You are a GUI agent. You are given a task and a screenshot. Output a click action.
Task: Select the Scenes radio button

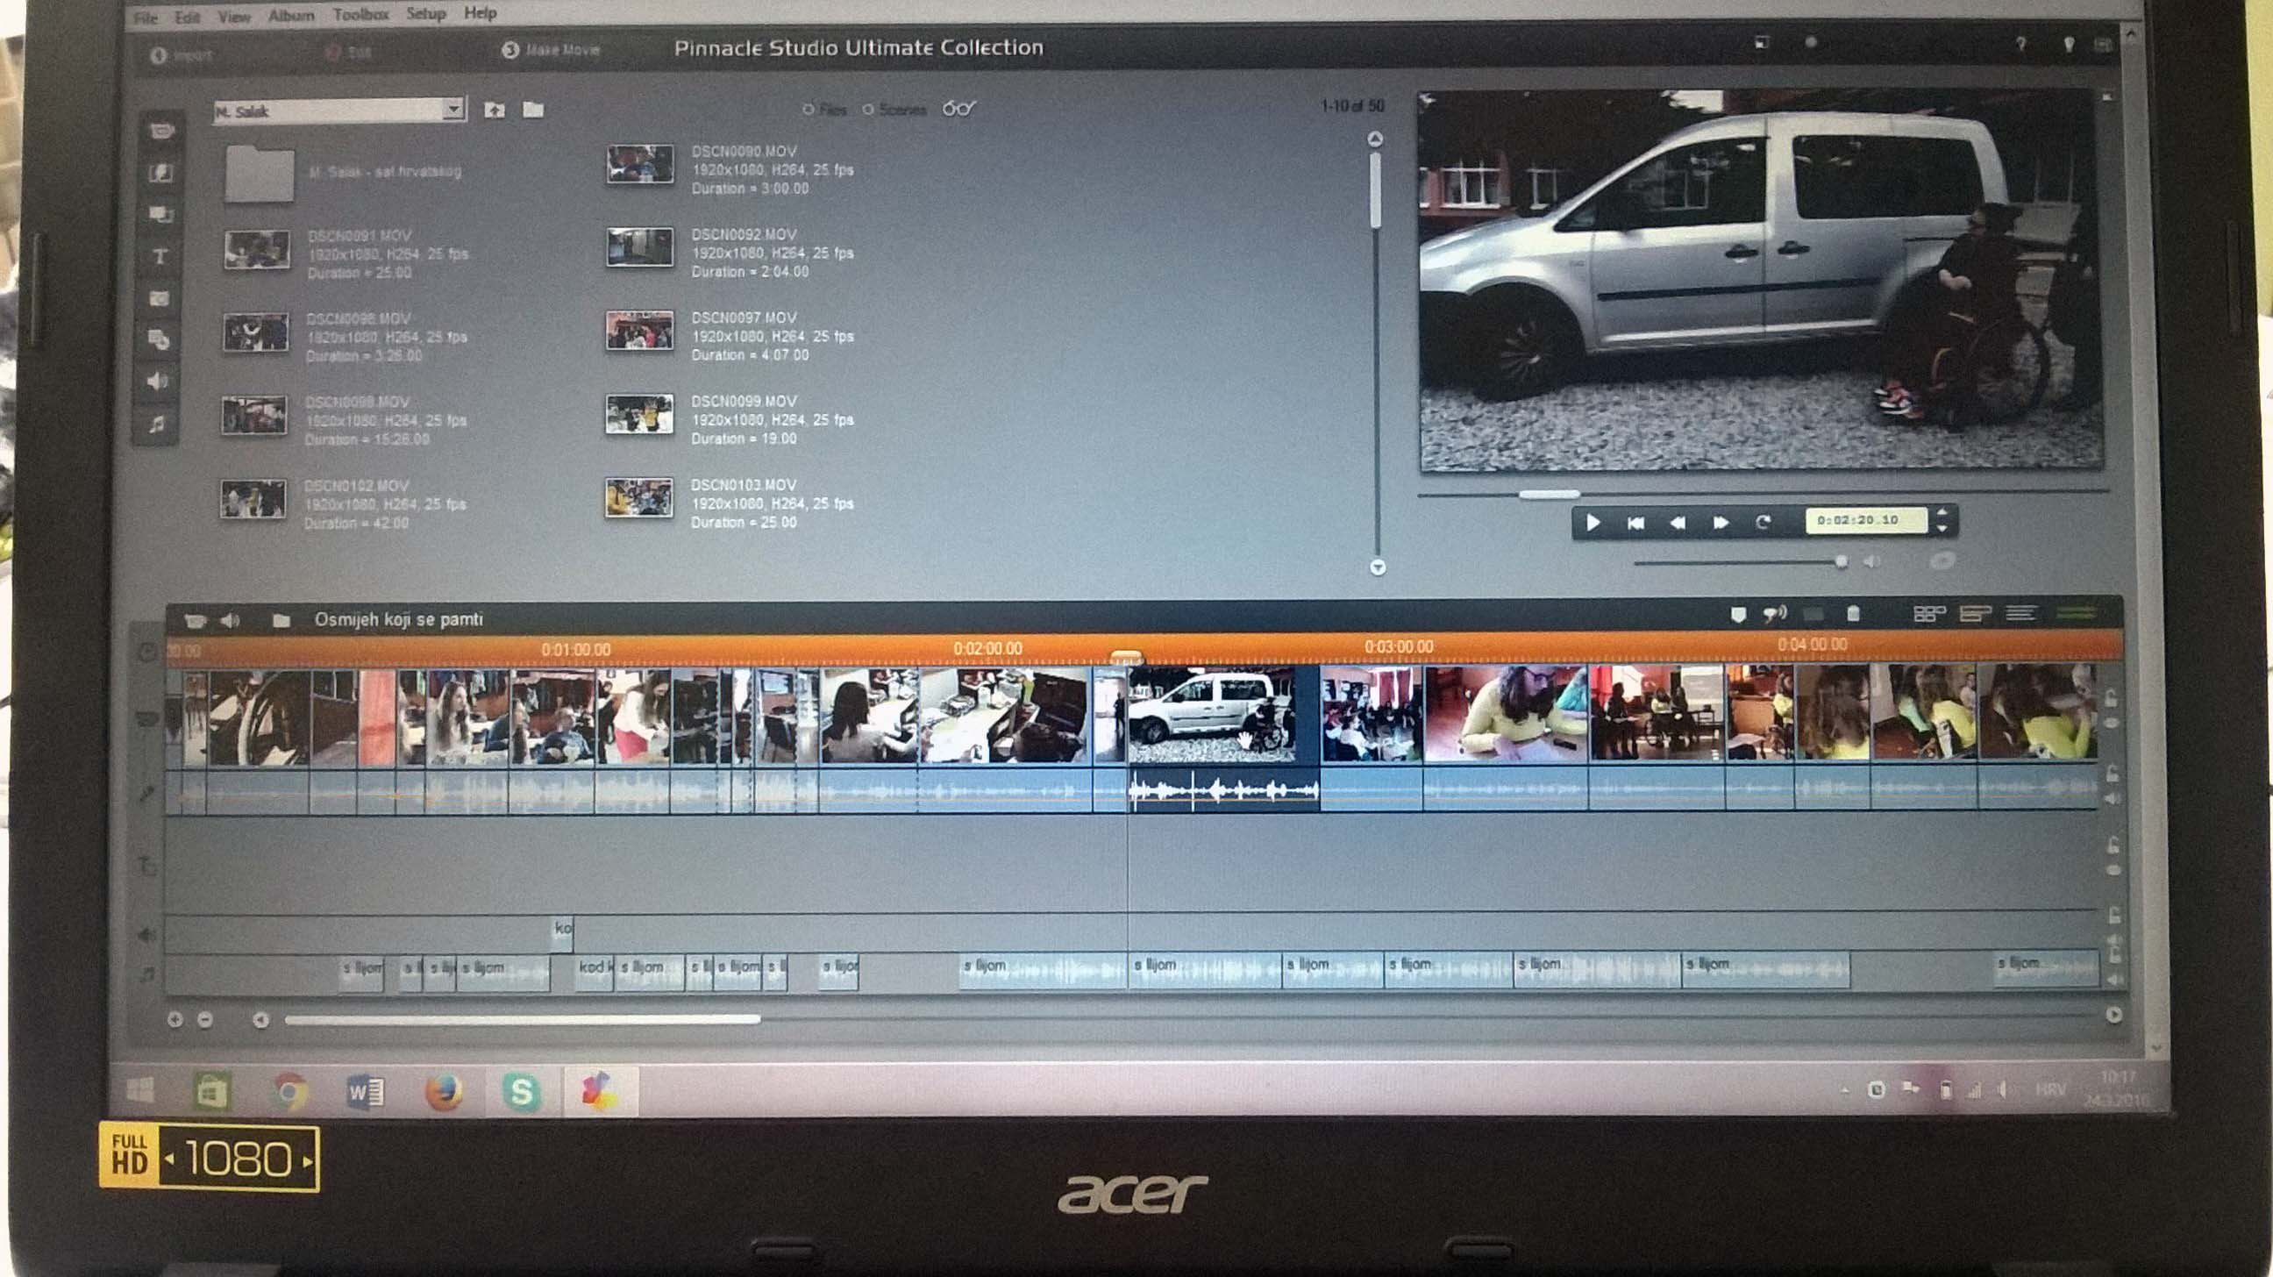click(868, 111)
